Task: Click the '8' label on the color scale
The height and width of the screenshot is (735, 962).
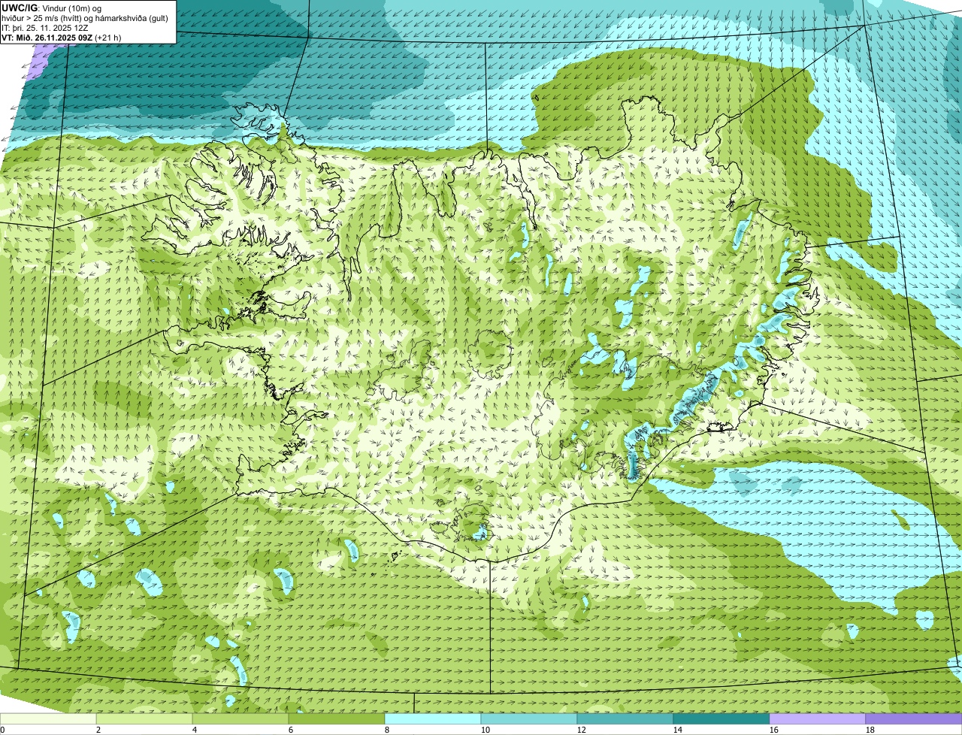Action: 387,730
